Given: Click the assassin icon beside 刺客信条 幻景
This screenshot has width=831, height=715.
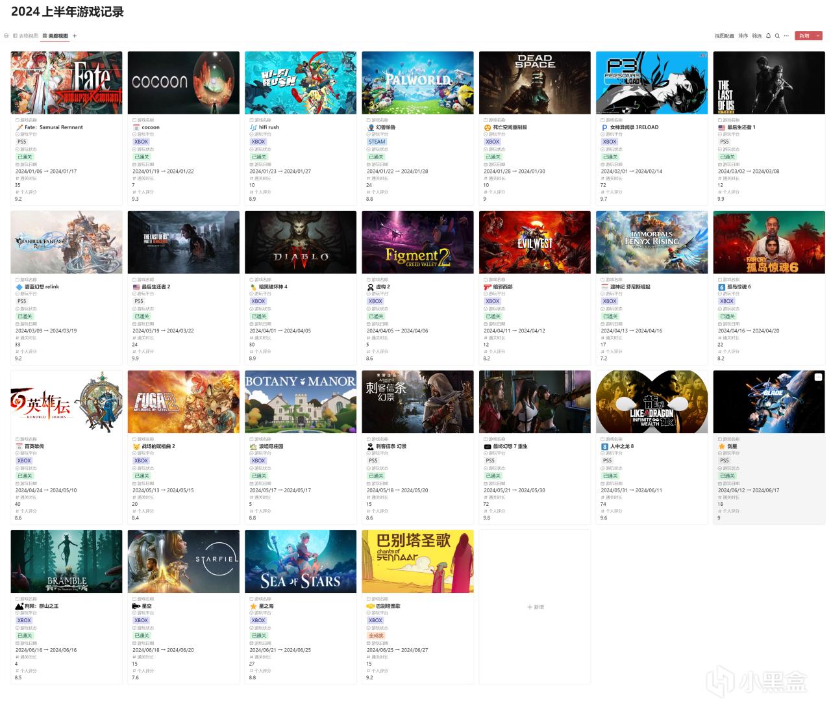Looking at the screenshot, I should [371, 446].
